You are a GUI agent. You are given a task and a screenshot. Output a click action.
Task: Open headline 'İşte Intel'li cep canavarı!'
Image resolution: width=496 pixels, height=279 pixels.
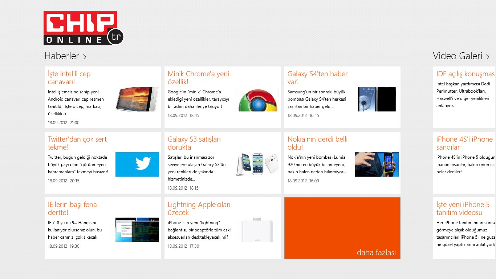[69, 78]
